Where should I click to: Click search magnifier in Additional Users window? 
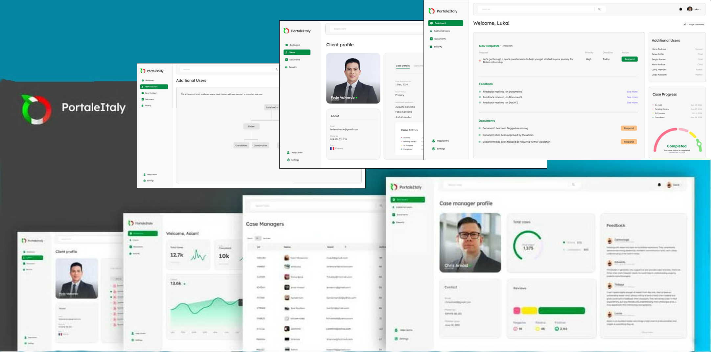click(277, 69)
